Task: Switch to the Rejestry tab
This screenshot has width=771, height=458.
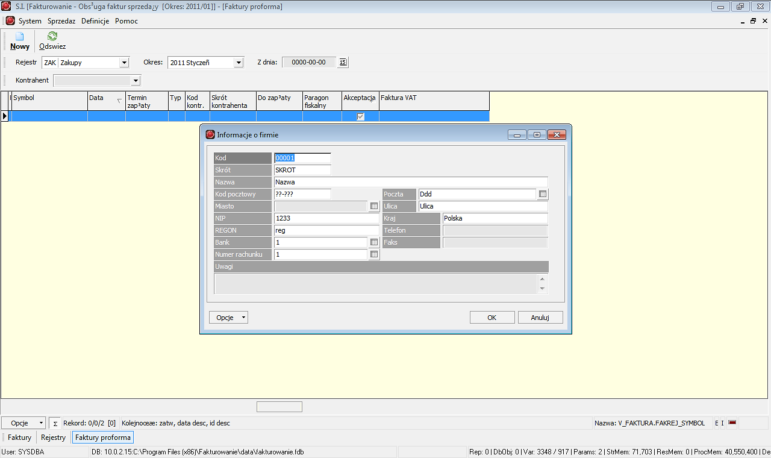Action: (x=53, y=438)
